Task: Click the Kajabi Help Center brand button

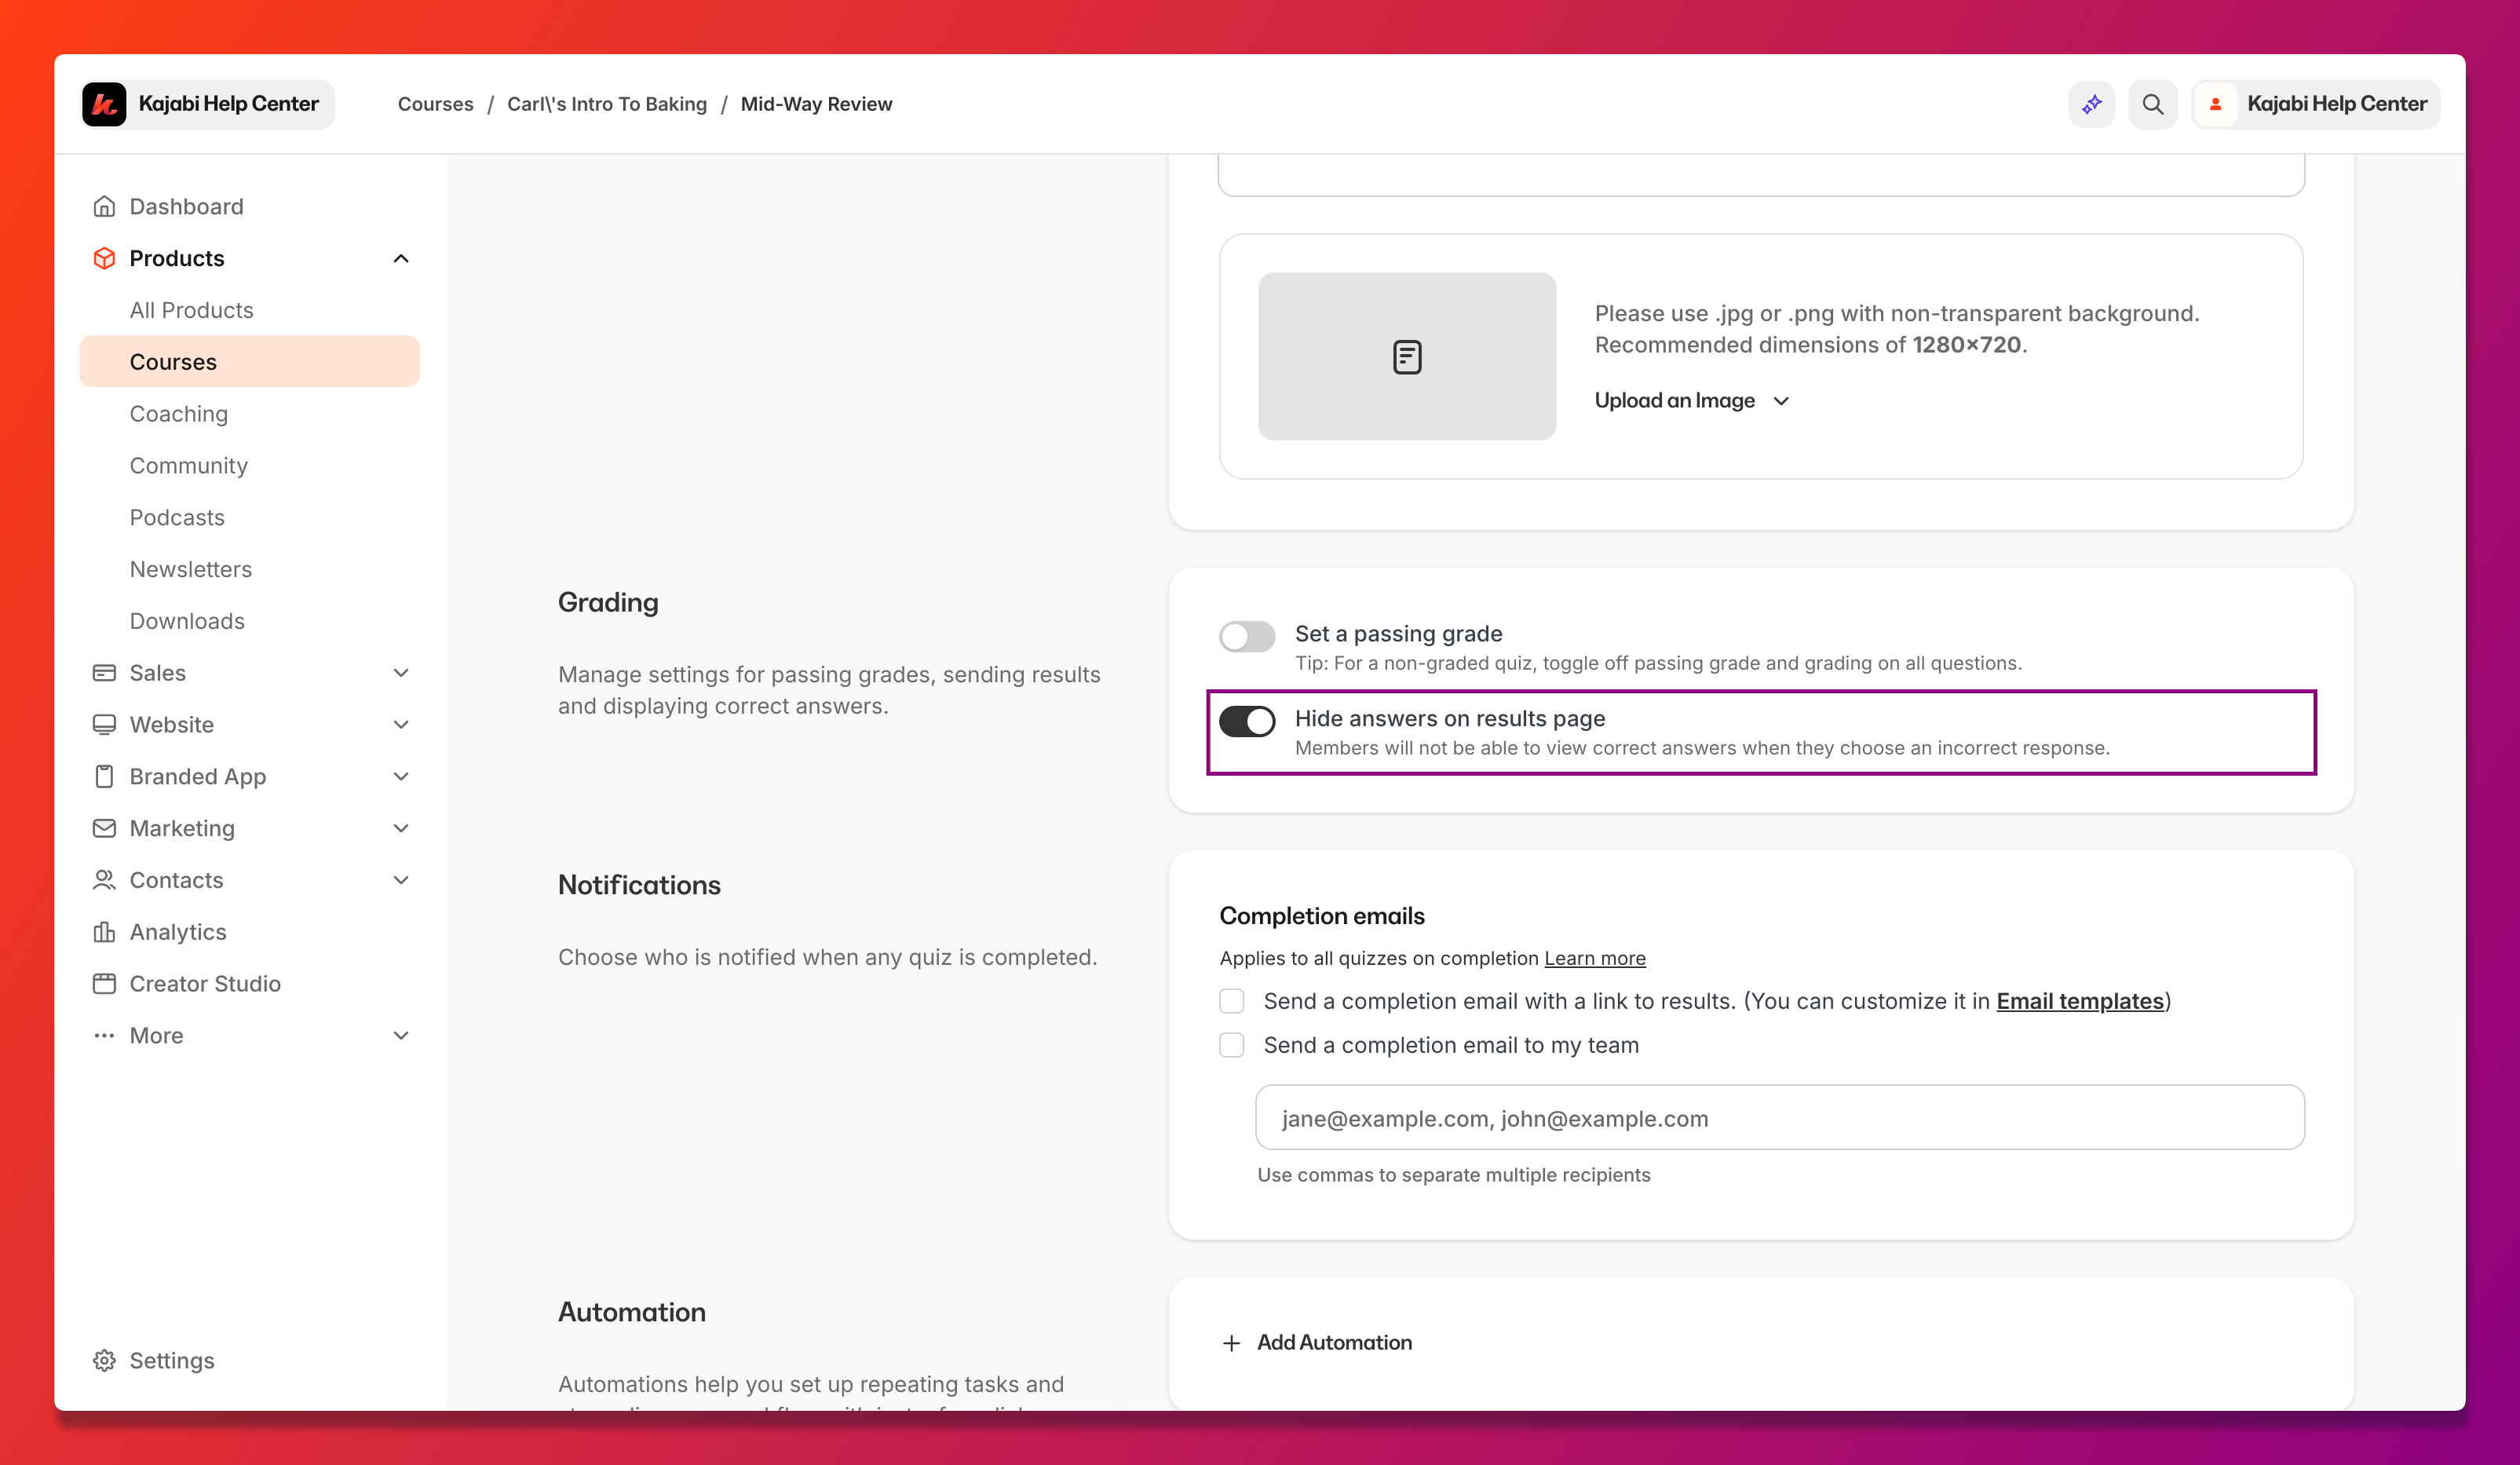Action: click(x=207, y=104)
